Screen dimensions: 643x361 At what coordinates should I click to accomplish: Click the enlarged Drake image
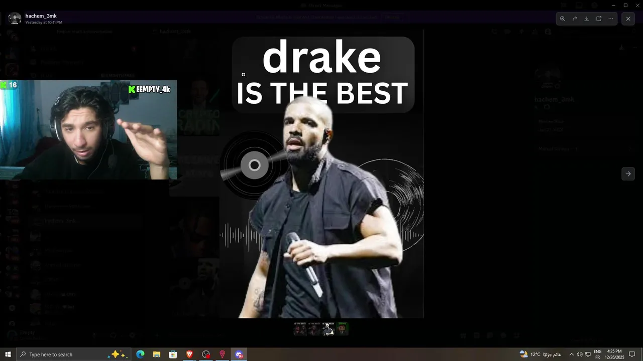pyautogui.click(x=321, y=173)
